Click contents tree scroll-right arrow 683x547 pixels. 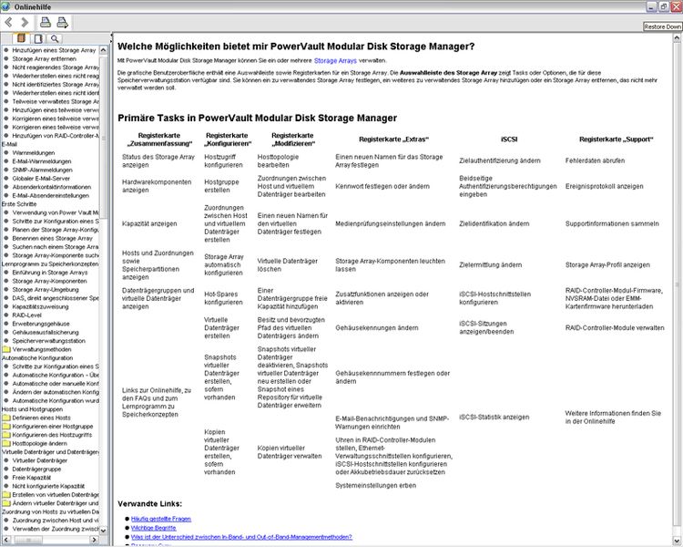(93, 540)
